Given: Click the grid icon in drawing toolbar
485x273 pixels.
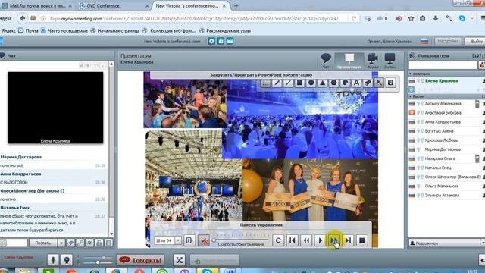Looking at the screenshot, I should pos(265,83).
